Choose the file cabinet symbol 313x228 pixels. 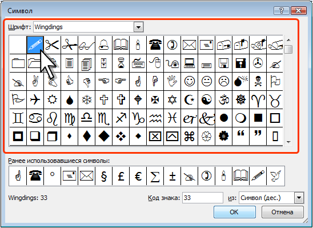tap(103, 63)
